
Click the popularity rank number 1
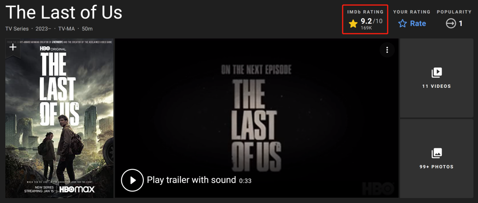[x=461, y=24]
